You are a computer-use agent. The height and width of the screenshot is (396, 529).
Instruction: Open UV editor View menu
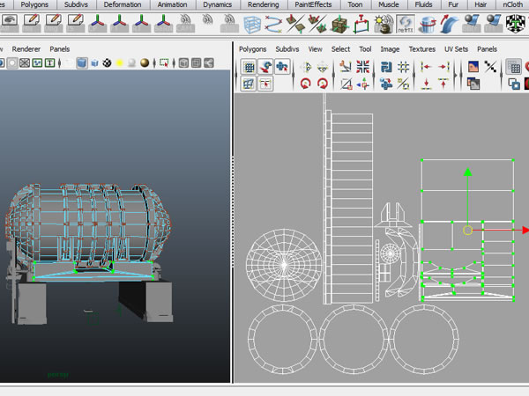315,49
